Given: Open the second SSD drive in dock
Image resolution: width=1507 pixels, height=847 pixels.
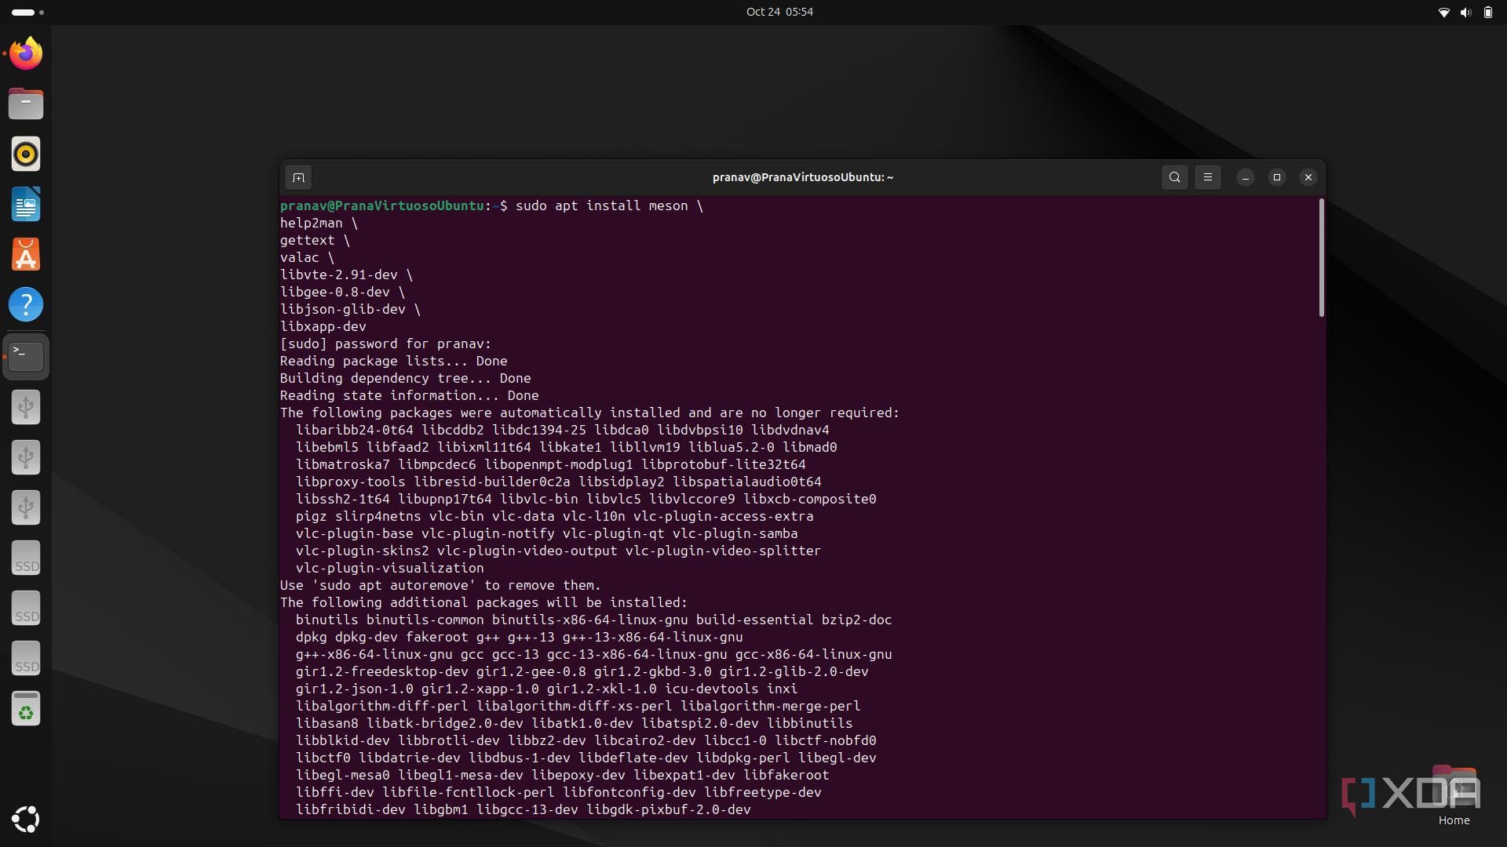Looking at the screenshot, I should 26,608.
